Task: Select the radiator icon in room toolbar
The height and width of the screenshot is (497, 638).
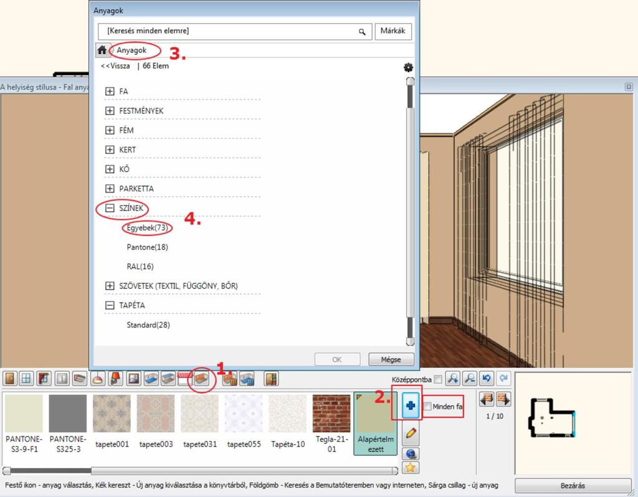Action: (62, 379)
